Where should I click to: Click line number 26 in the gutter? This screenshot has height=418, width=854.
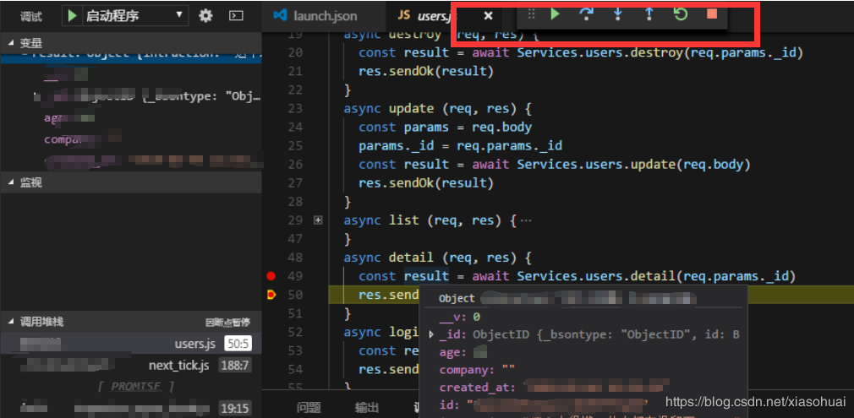294,165
